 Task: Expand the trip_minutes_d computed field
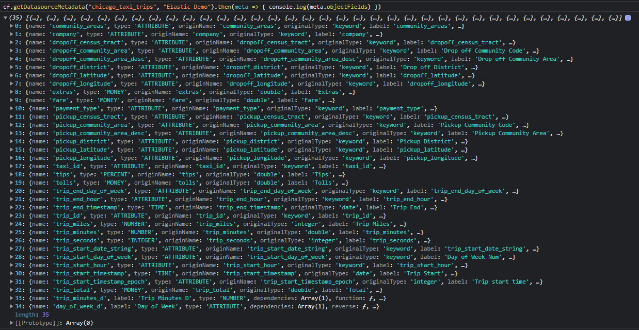11,298
